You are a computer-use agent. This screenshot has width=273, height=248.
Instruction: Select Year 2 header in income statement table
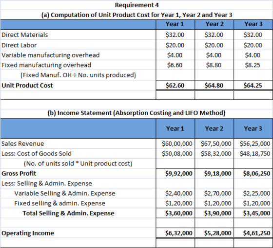coord(214,129)
